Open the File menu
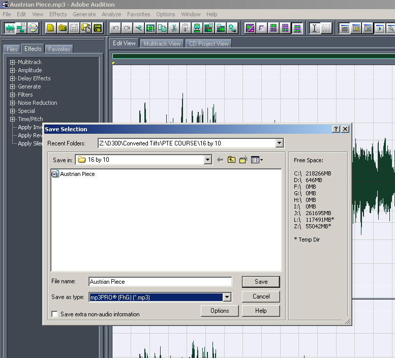Image resolution: width=395 pixels, height=358 pixels. click(7, 14)
